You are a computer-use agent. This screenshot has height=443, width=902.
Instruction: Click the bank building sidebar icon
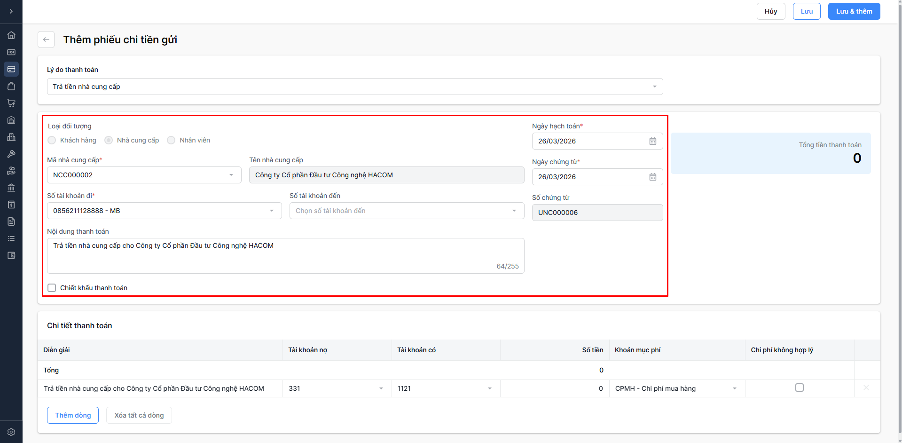11,188
